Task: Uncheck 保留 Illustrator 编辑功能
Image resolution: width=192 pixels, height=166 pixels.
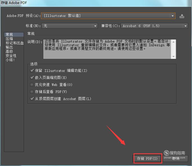Action: (32, 70)
